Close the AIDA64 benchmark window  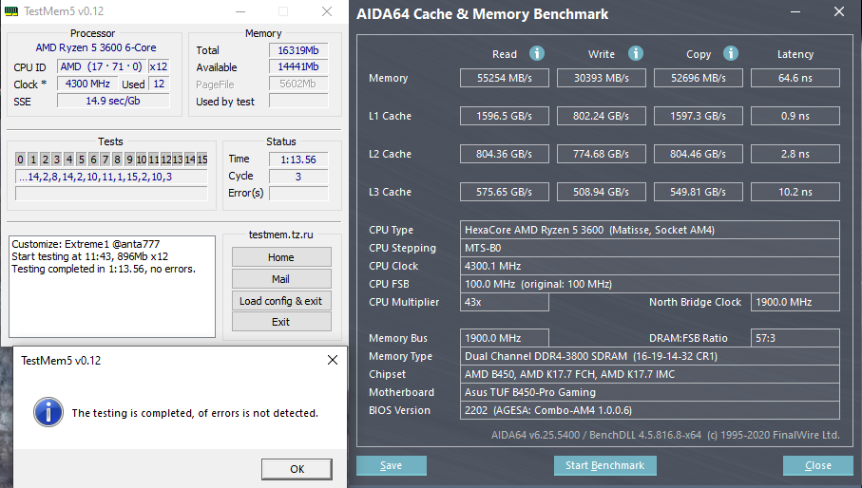837,14
